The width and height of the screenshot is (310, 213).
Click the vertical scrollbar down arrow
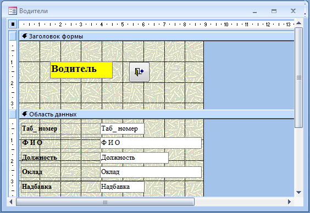pyautogui.click(x=298, y=192)
